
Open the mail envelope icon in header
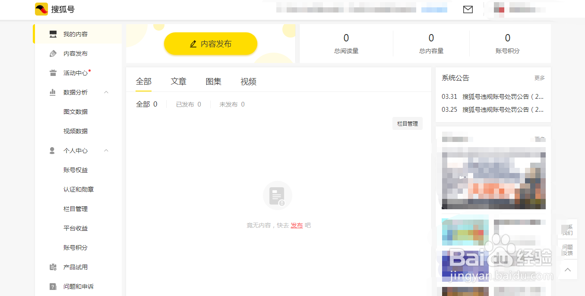pos(468,9)
